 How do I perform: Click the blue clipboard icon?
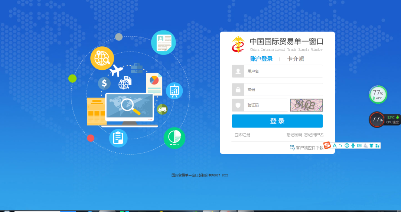point(118,138)
